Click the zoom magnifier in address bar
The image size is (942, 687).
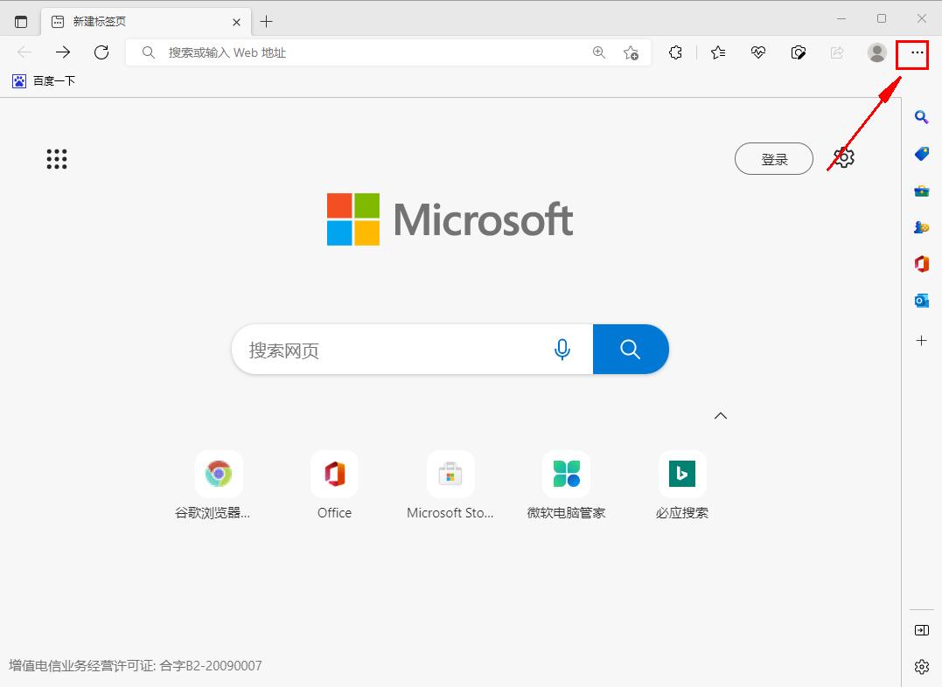(599, 52)
